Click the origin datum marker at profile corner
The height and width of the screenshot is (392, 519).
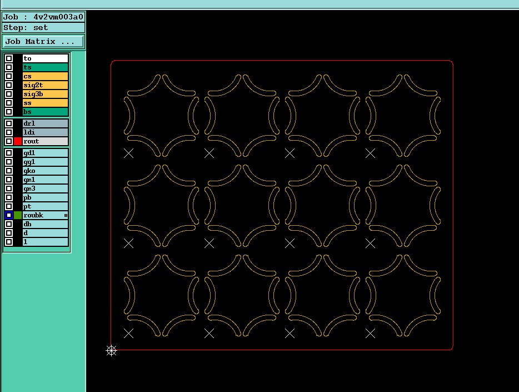pyautogui.click(x=112, y=351)
